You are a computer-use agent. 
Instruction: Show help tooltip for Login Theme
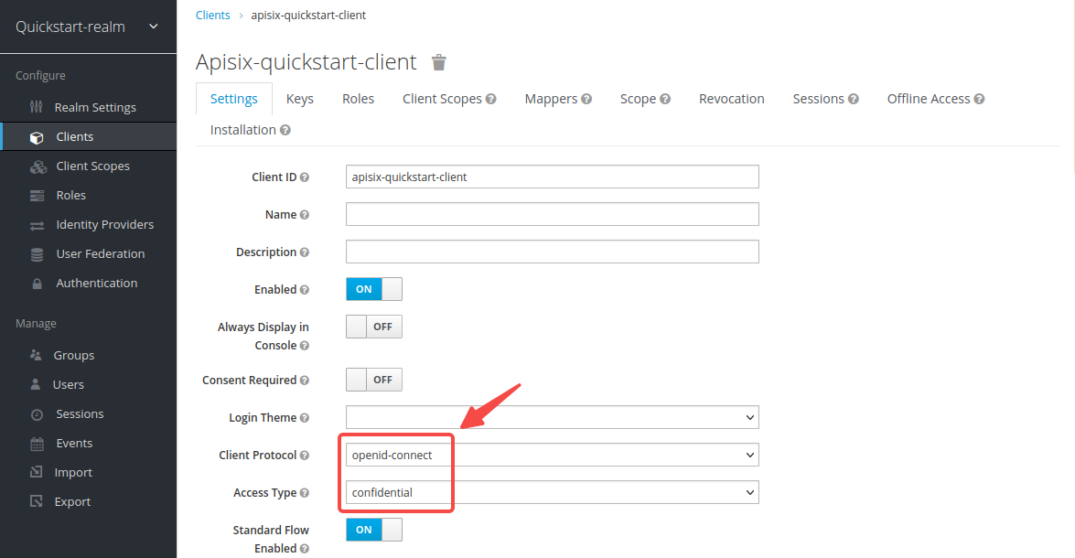[x=305, y=418]
